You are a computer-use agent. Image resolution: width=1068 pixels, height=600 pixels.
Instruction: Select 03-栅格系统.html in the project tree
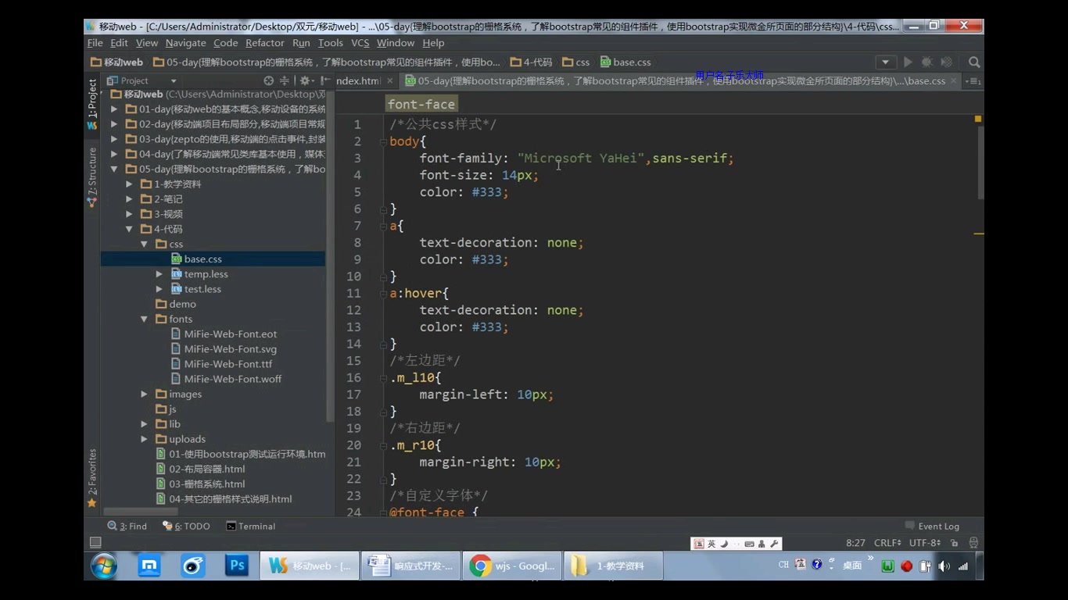click(206, 484)
